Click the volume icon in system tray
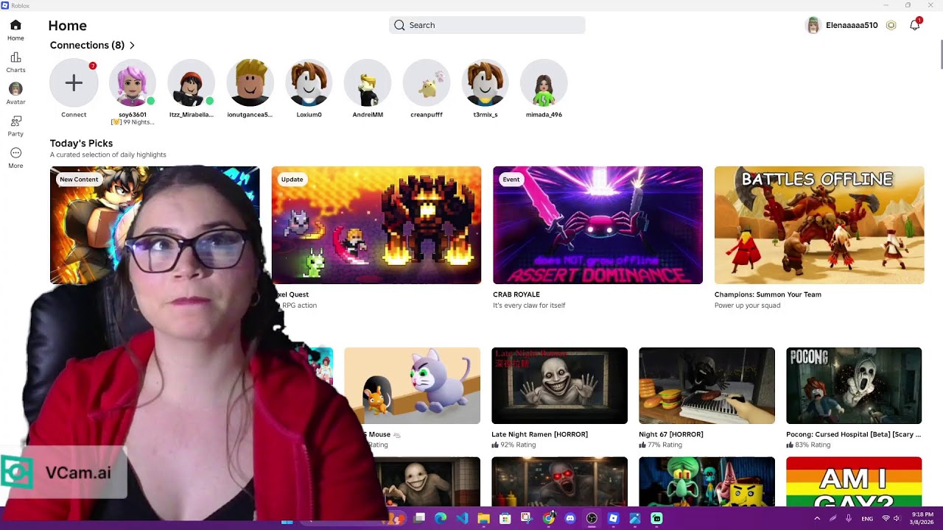The image size is (943, 530). point(897,518)
